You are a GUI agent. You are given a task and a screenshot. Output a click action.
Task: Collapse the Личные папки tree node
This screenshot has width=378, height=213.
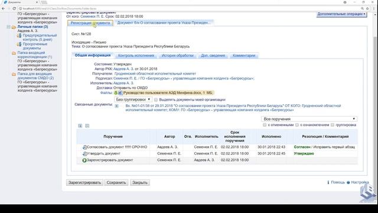8,27
